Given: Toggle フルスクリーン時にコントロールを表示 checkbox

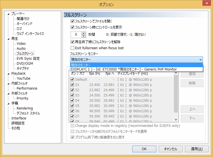Looking at the screenshot, I should [72, 27].
